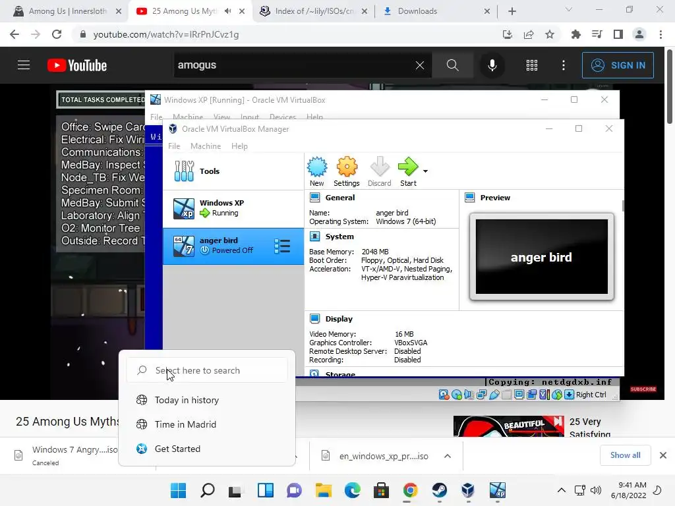Open Settings for the anger bird VM

(347, 171)
